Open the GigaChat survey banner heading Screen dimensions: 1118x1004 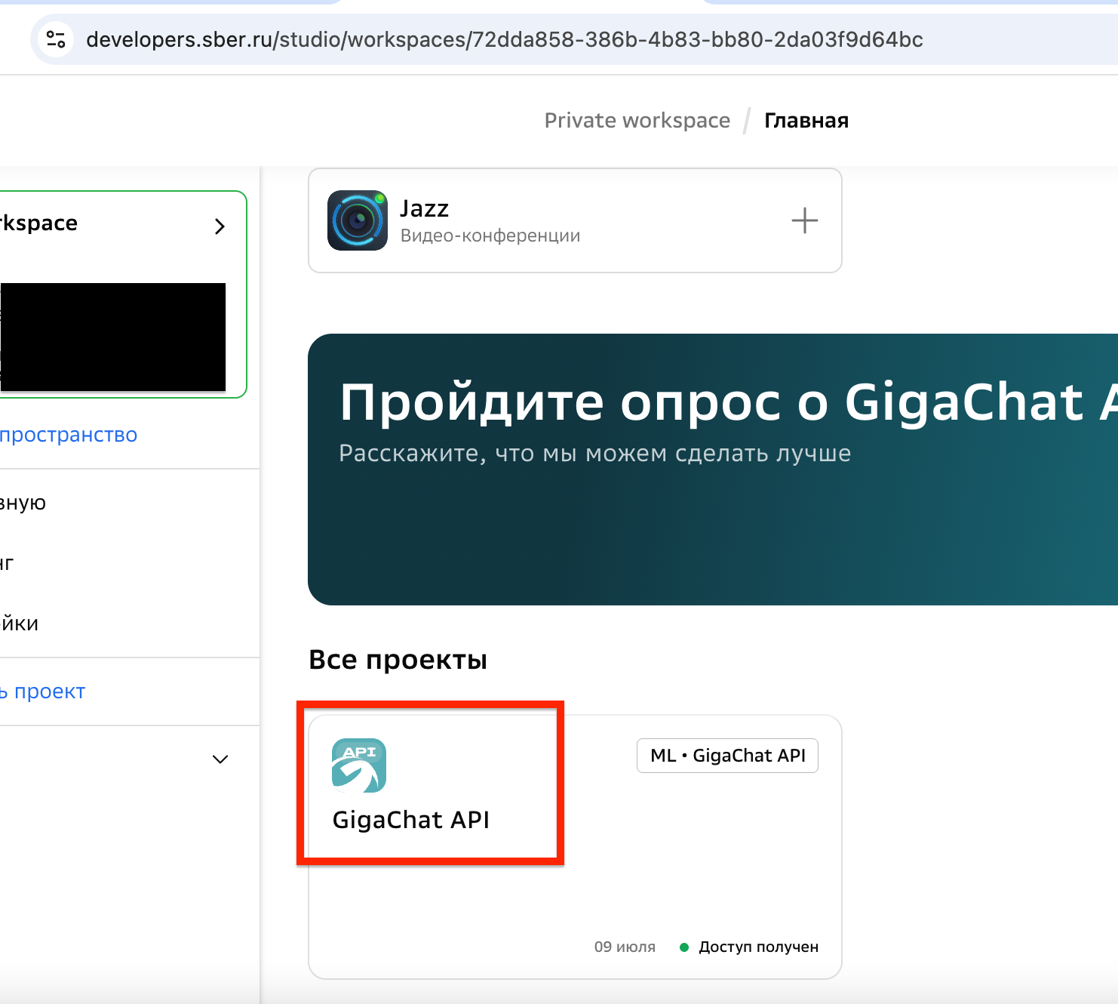point(729,402)
